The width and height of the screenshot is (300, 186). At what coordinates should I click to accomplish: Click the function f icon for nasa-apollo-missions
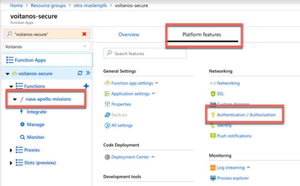tap(22, 99)
